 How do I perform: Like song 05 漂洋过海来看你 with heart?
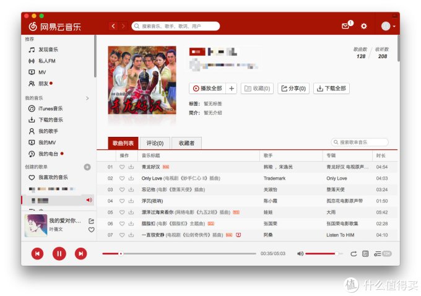122,212
